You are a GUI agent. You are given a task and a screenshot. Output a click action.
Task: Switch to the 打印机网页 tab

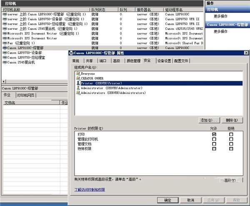(26, 95)
